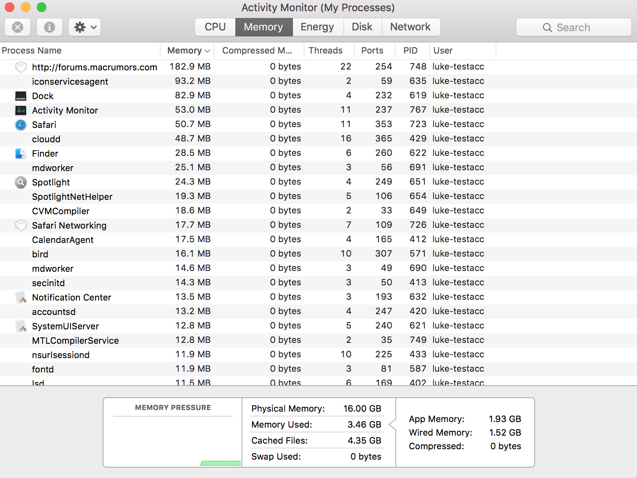Click the Wired Memory 1.52 GB value
This screenshot has width=637, height=478.
point(505,432)
